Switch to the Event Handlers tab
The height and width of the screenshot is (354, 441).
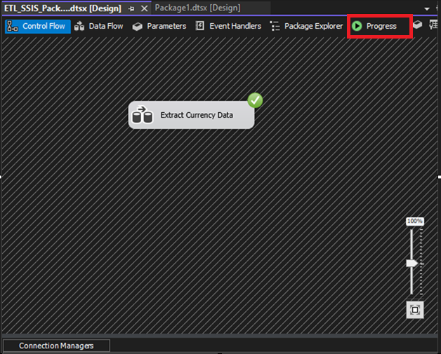228,26
